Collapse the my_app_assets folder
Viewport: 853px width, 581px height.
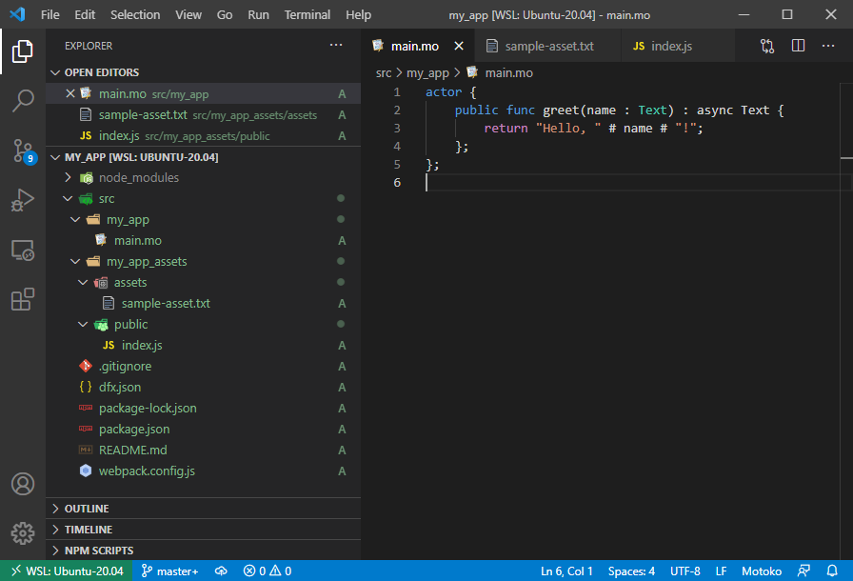(x=76, y=262)
